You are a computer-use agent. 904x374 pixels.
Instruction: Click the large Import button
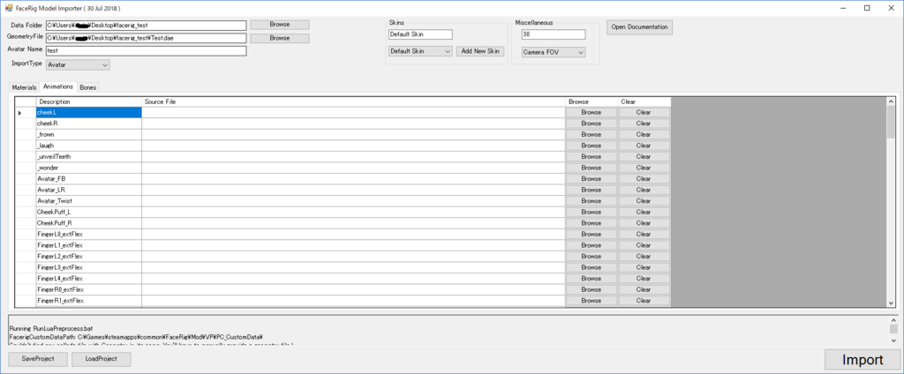point(863,360)
